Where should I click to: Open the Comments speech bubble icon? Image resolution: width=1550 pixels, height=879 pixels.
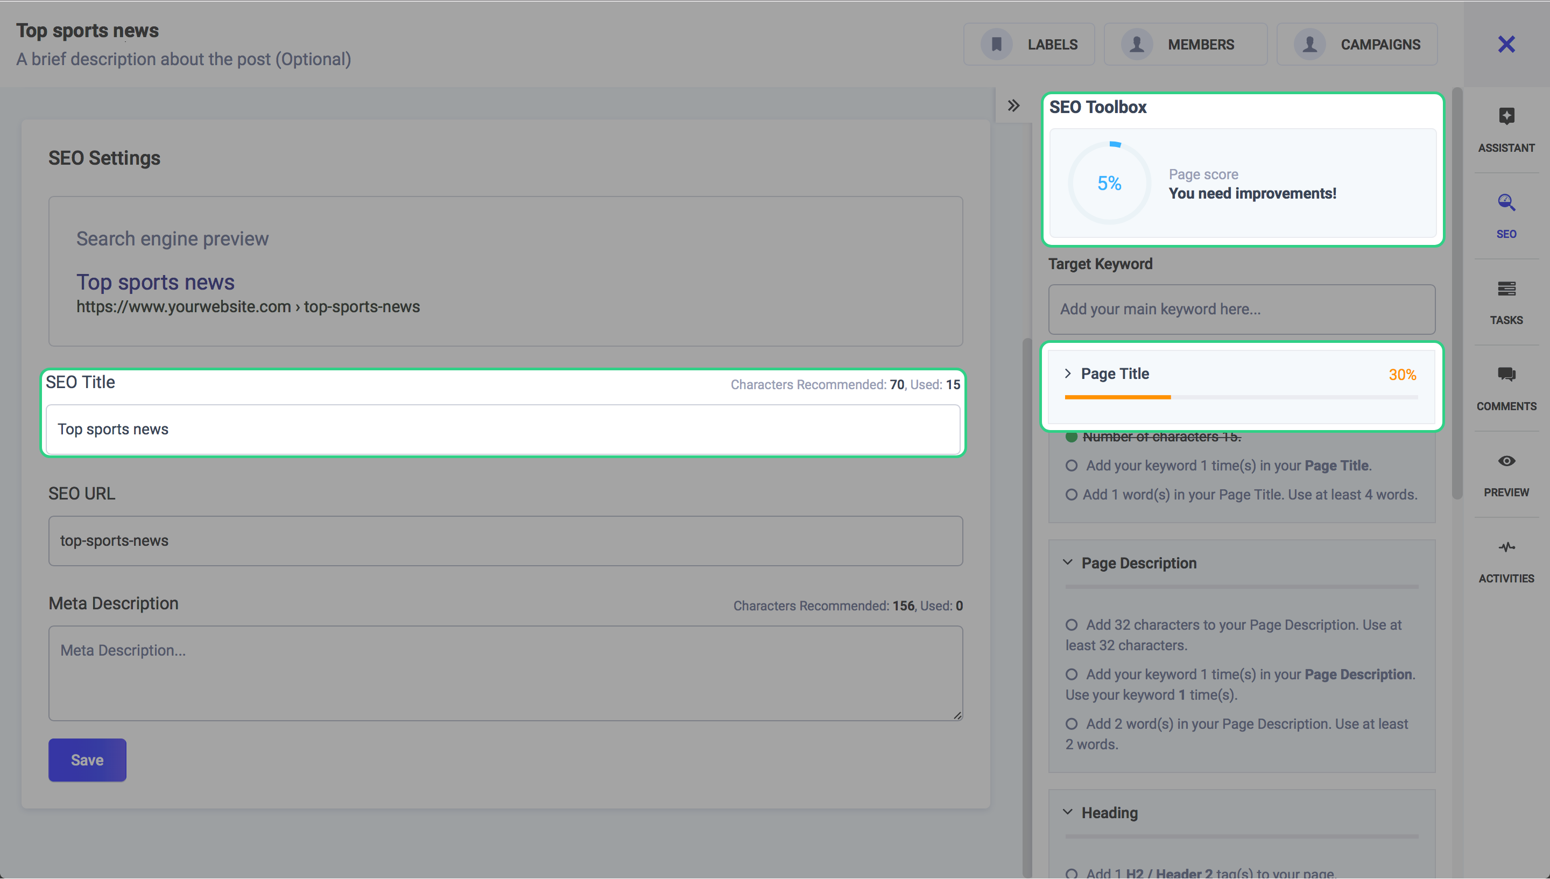tap(1506, 374)
